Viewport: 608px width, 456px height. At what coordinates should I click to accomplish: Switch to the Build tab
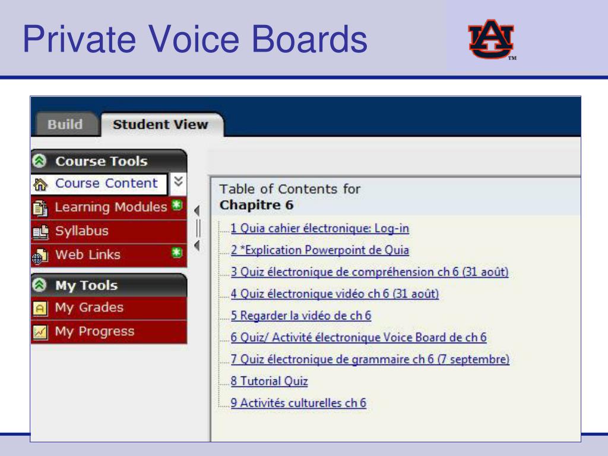(65, 125)
